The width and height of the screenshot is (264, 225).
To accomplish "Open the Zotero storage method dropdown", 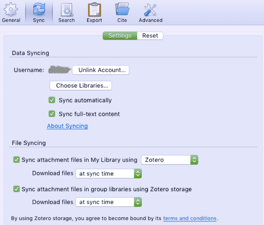I will pos(169,160).
